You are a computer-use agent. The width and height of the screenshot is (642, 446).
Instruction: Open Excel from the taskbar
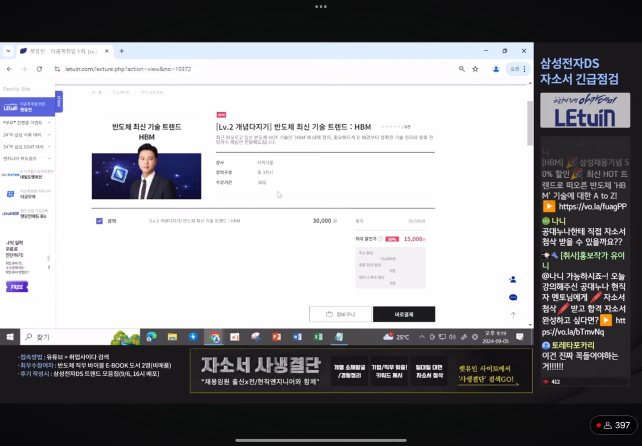tap(318, 337)
